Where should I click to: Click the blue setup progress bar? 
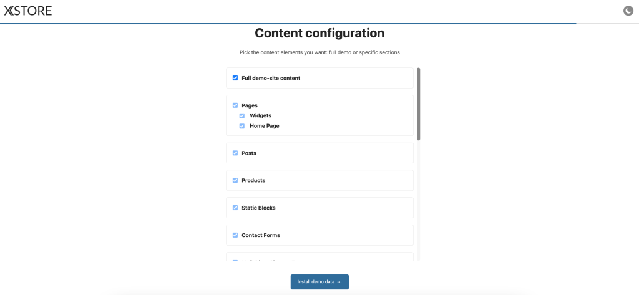pos(287,24)
